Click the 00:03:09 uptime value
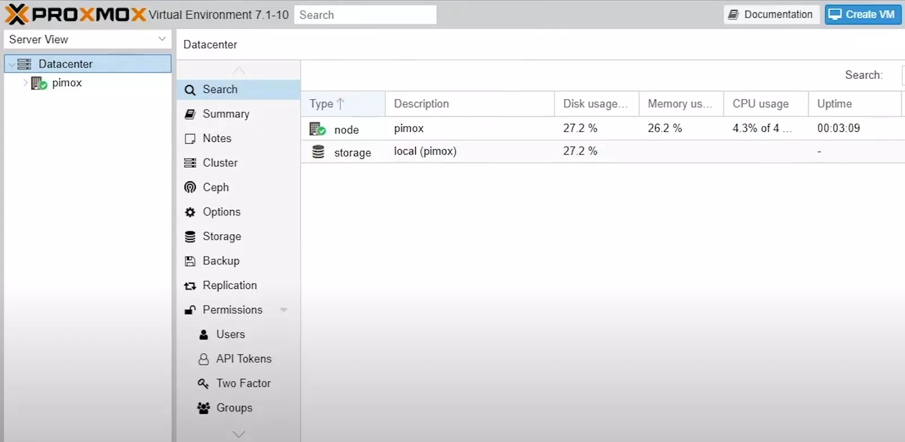Screen dimensions: 905x442 tap(838, 128)
